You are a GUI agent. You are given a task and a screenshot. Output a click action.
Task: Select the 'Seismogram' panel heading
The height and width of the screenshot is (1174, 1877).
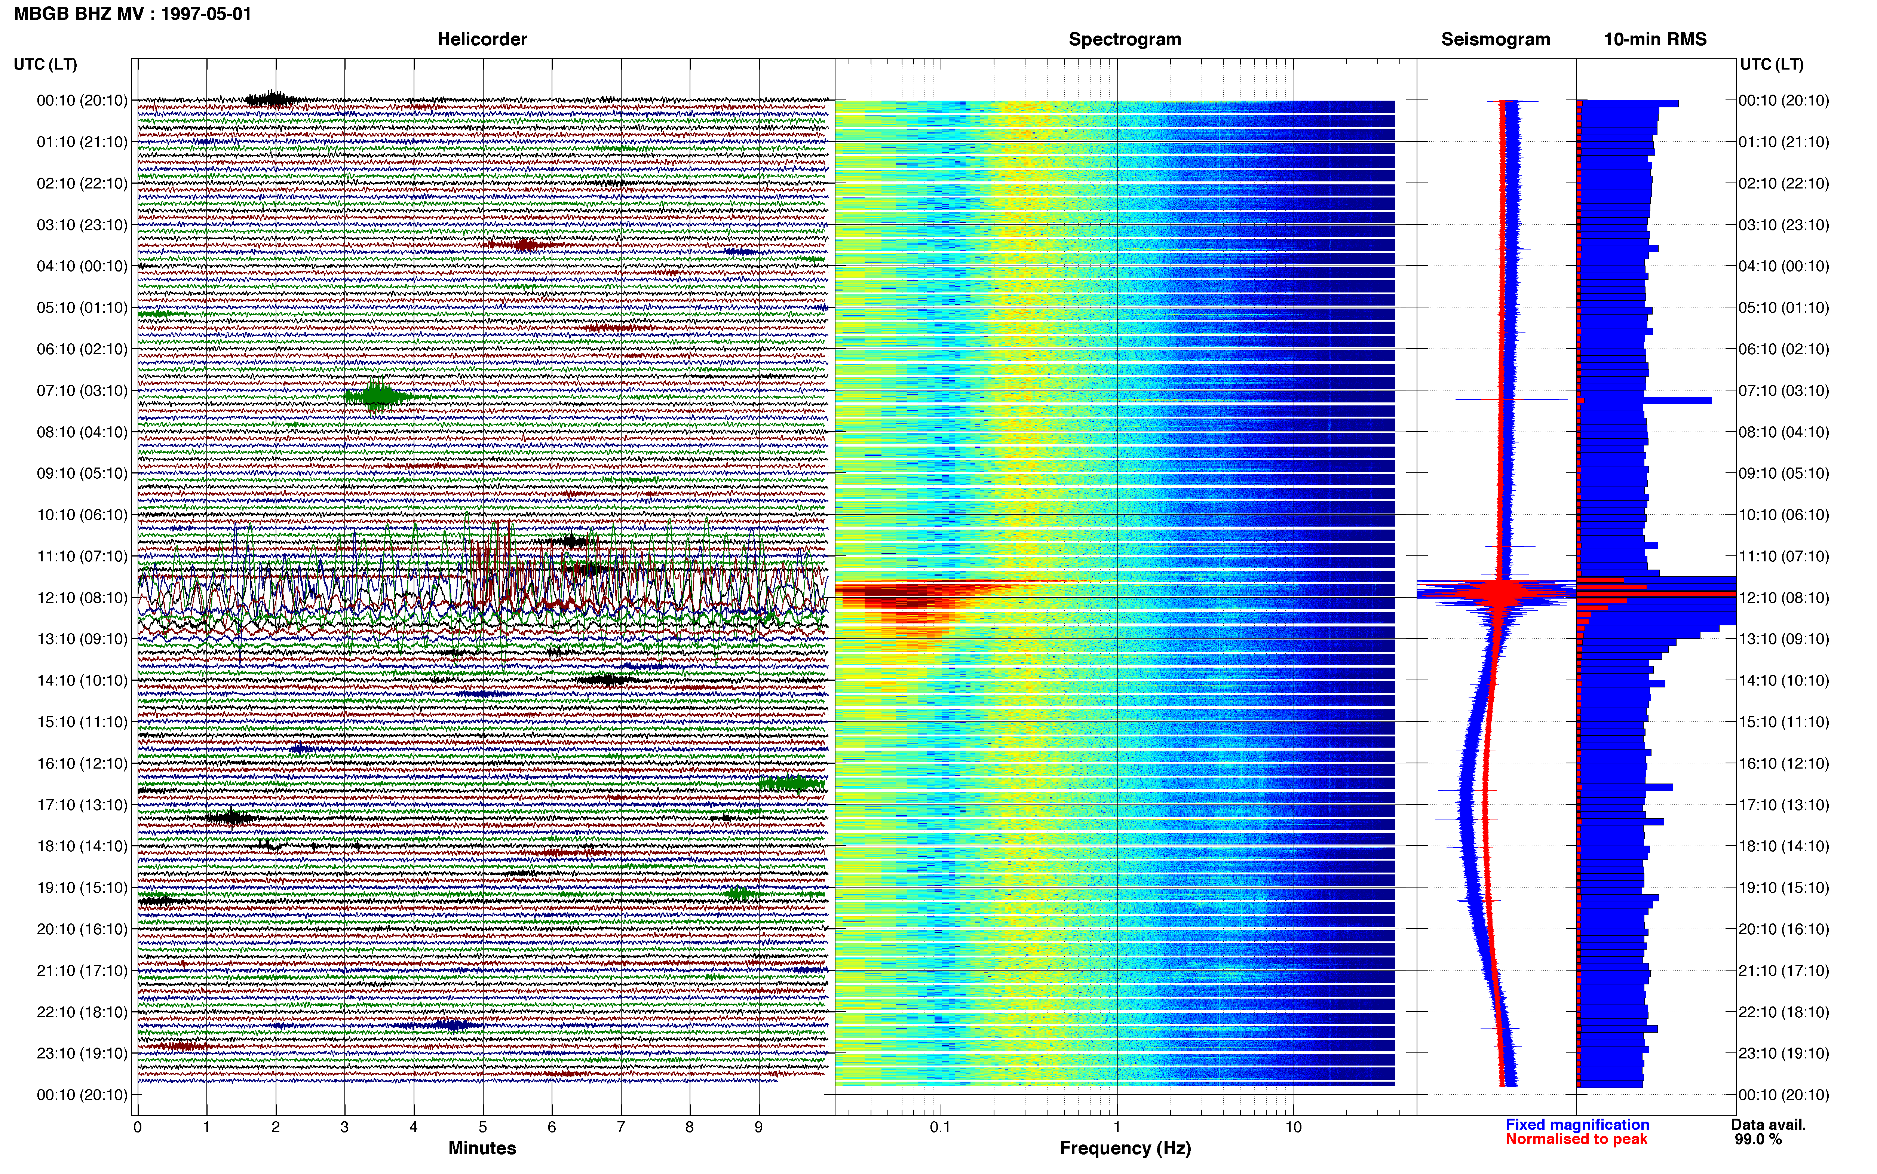(x=1495, y=39)
